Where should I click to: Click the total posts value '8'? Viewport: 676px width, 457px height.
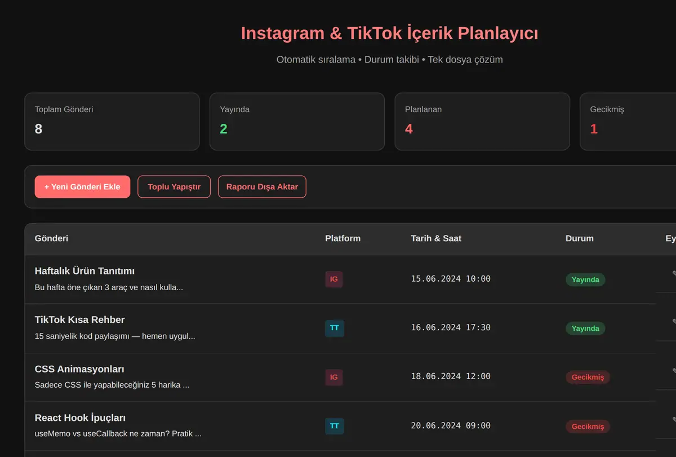38,129
